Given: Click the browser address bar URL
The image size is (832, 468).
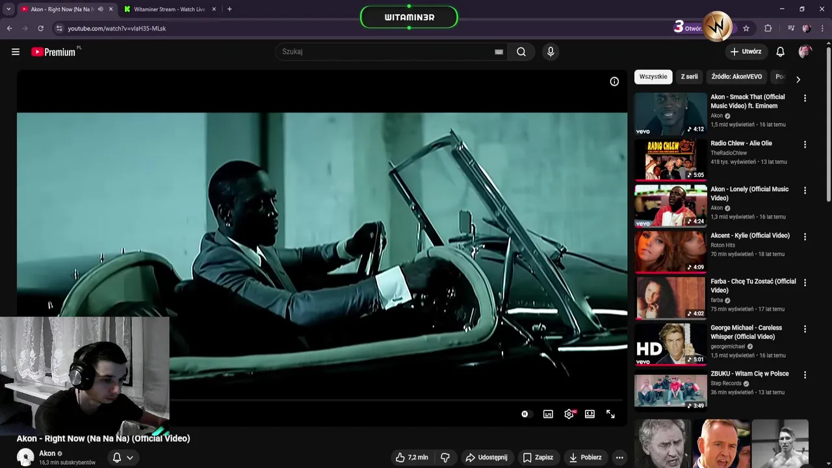Looking at the screenshot, I should [x=117, y=29].
